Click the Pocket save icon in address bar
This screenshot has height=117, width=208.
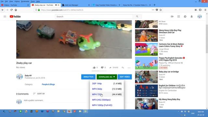(157, 10)
